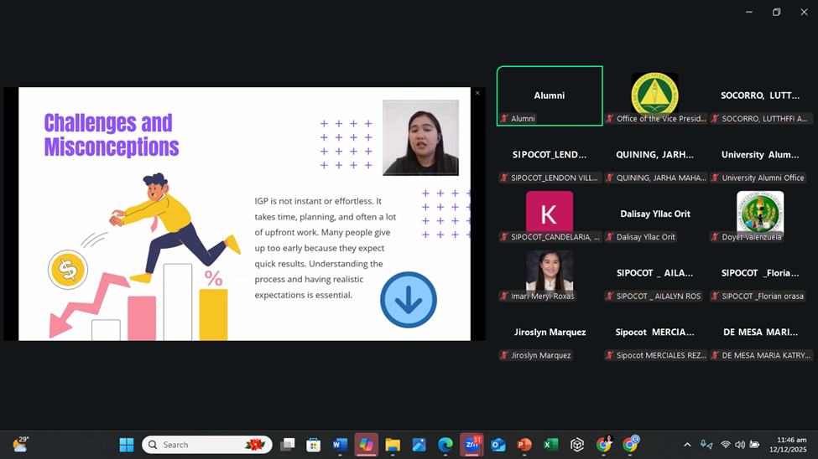Open Microsoft Word from the taskbar
818x459 pixels.
340,445
